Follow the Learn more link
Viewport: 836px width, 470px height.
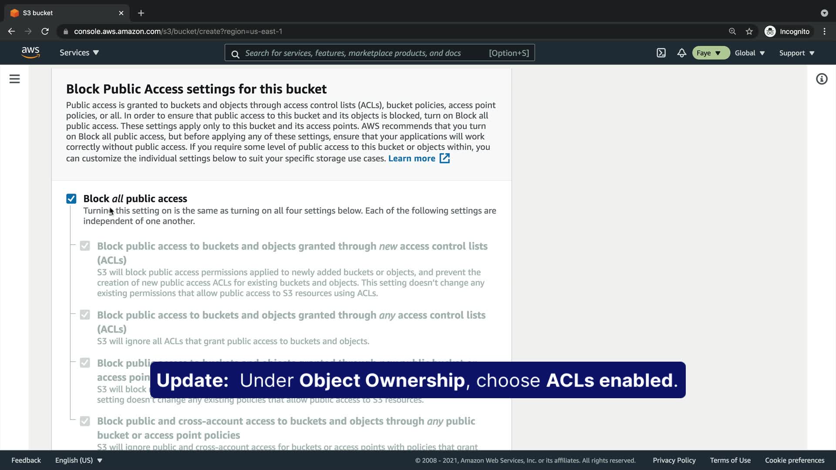[x=411, y=158]
